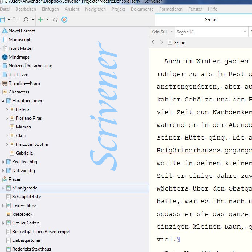Open the Ansicht menu
Viewport: 252px width, 252px height.
click(72, 9)
